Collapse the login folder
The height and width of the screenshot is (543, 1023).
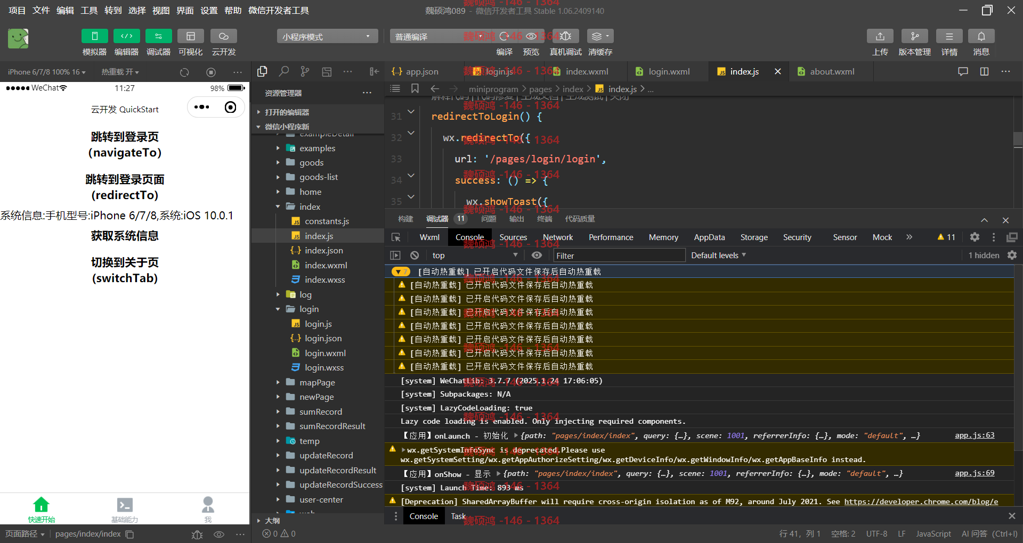coord(318,309)
